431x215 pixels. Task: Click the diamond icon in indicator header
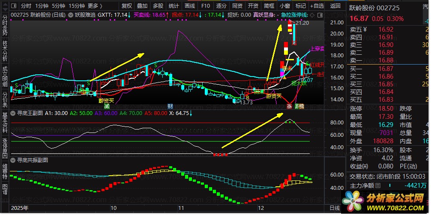(x=312, y=15)
